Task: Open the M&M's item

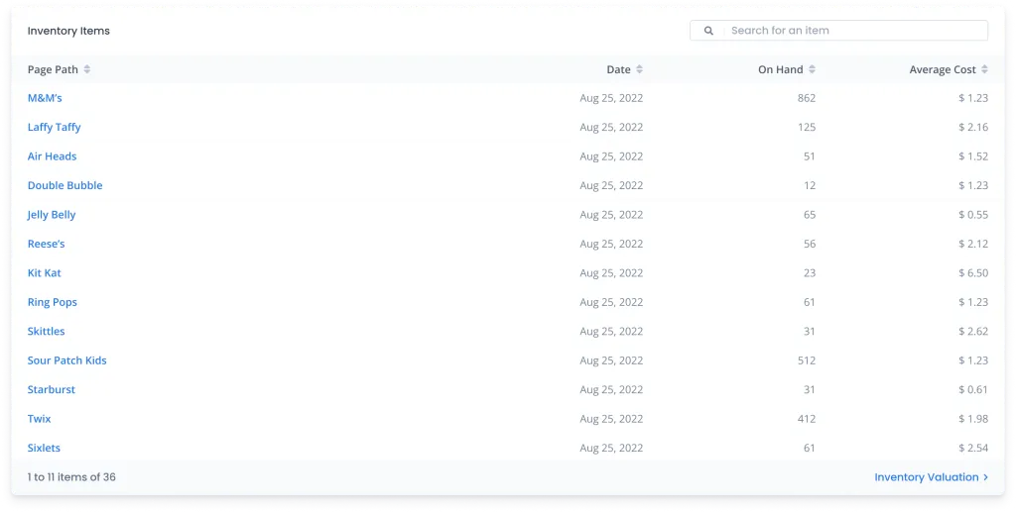Action: 45,98
